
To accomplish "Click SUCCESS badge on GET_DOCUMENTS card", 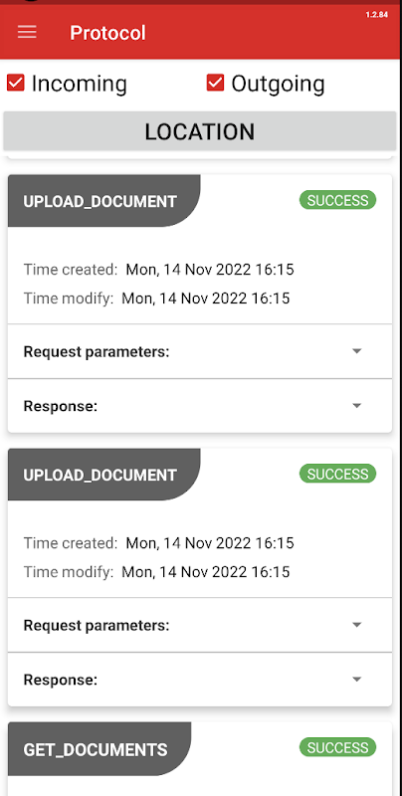I will (x=337, y=747).
